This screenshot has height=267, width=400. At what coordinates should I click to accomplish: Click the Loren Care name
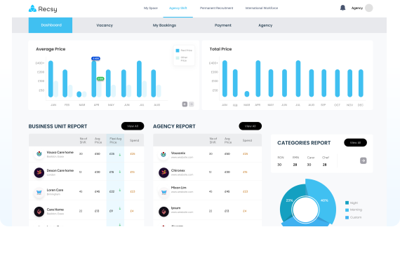click(55, 190)
